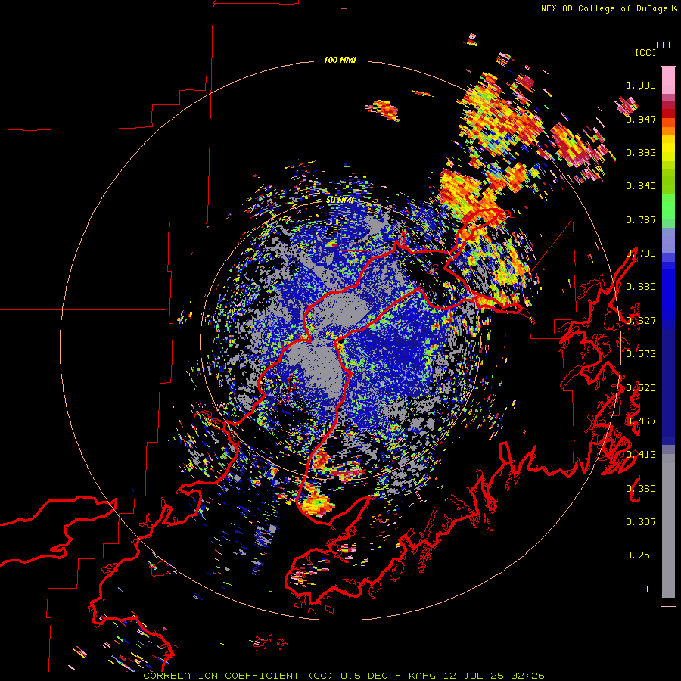Click the 50 NMI range ring label
This screenshot has width=681, height=681.
tap(340, 201)
